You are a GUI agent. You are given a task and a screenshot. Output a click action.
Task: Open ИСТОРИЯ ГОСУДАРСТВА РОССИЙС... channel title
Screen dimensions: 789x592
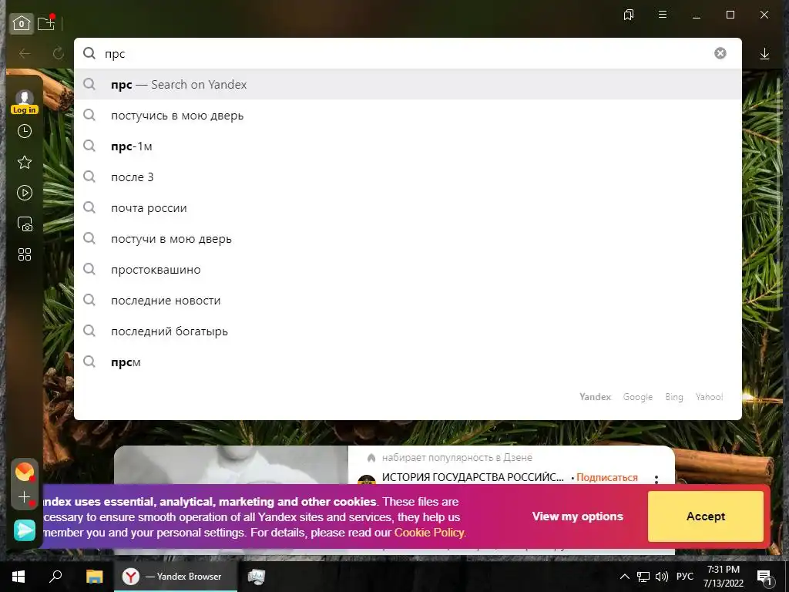(472, 477)
